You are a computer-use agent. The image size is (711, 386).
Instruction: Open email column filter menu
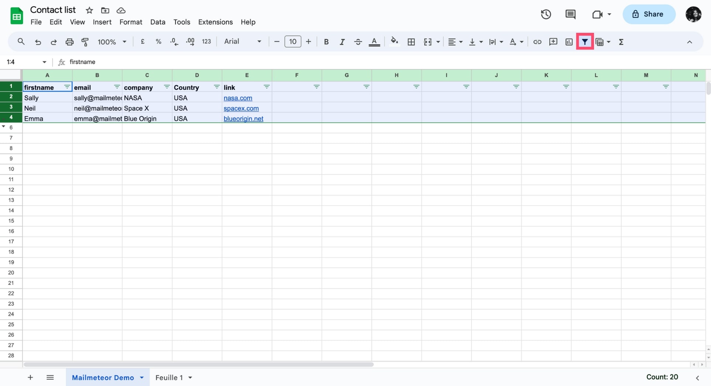pos(117,87)
